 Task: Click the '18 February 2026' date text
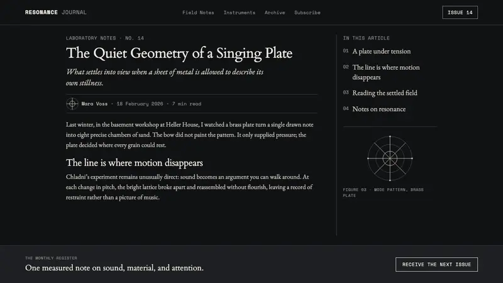point(140,104)
